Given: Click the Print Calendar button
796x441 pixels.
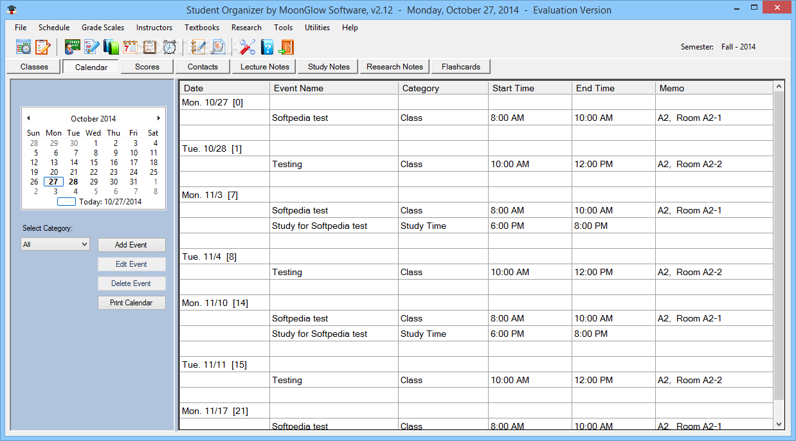Looking at the screenshot, I should 131,303.
